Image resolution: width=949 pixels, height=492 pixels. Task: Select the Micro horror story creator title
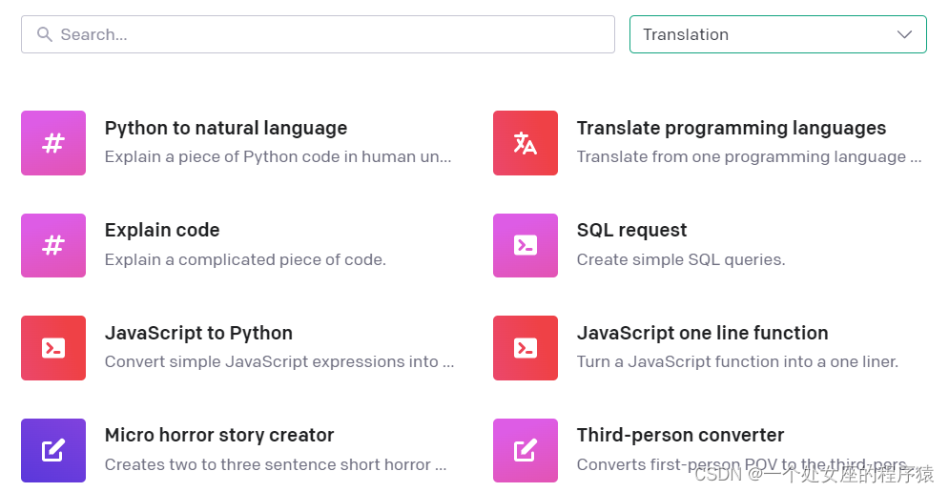click(219, 435)
